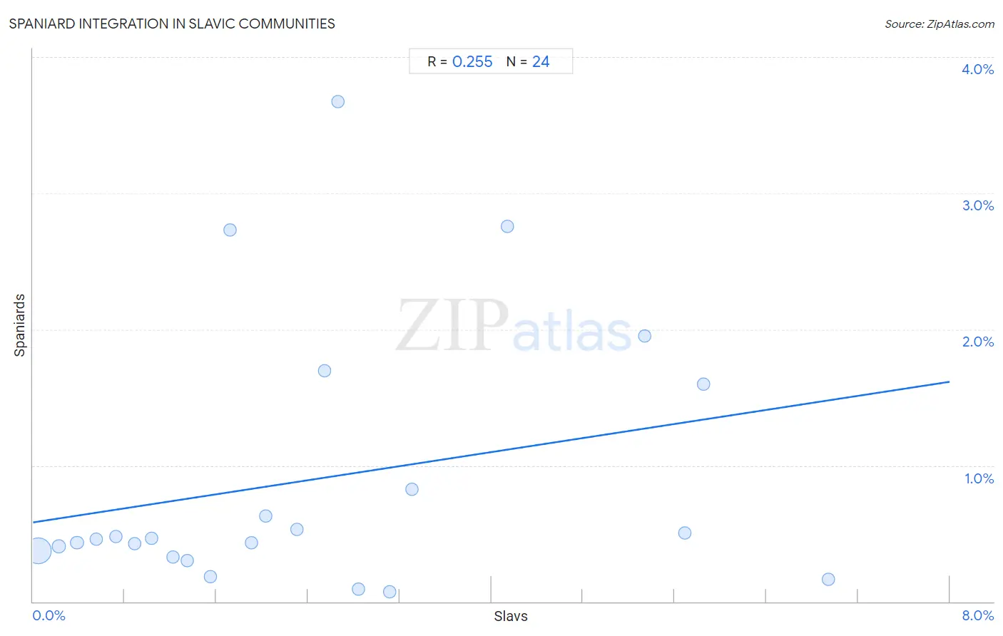Click the 1.0% y-axis tick label
The image size is (1003, 636).
click(x=979, y=479)
